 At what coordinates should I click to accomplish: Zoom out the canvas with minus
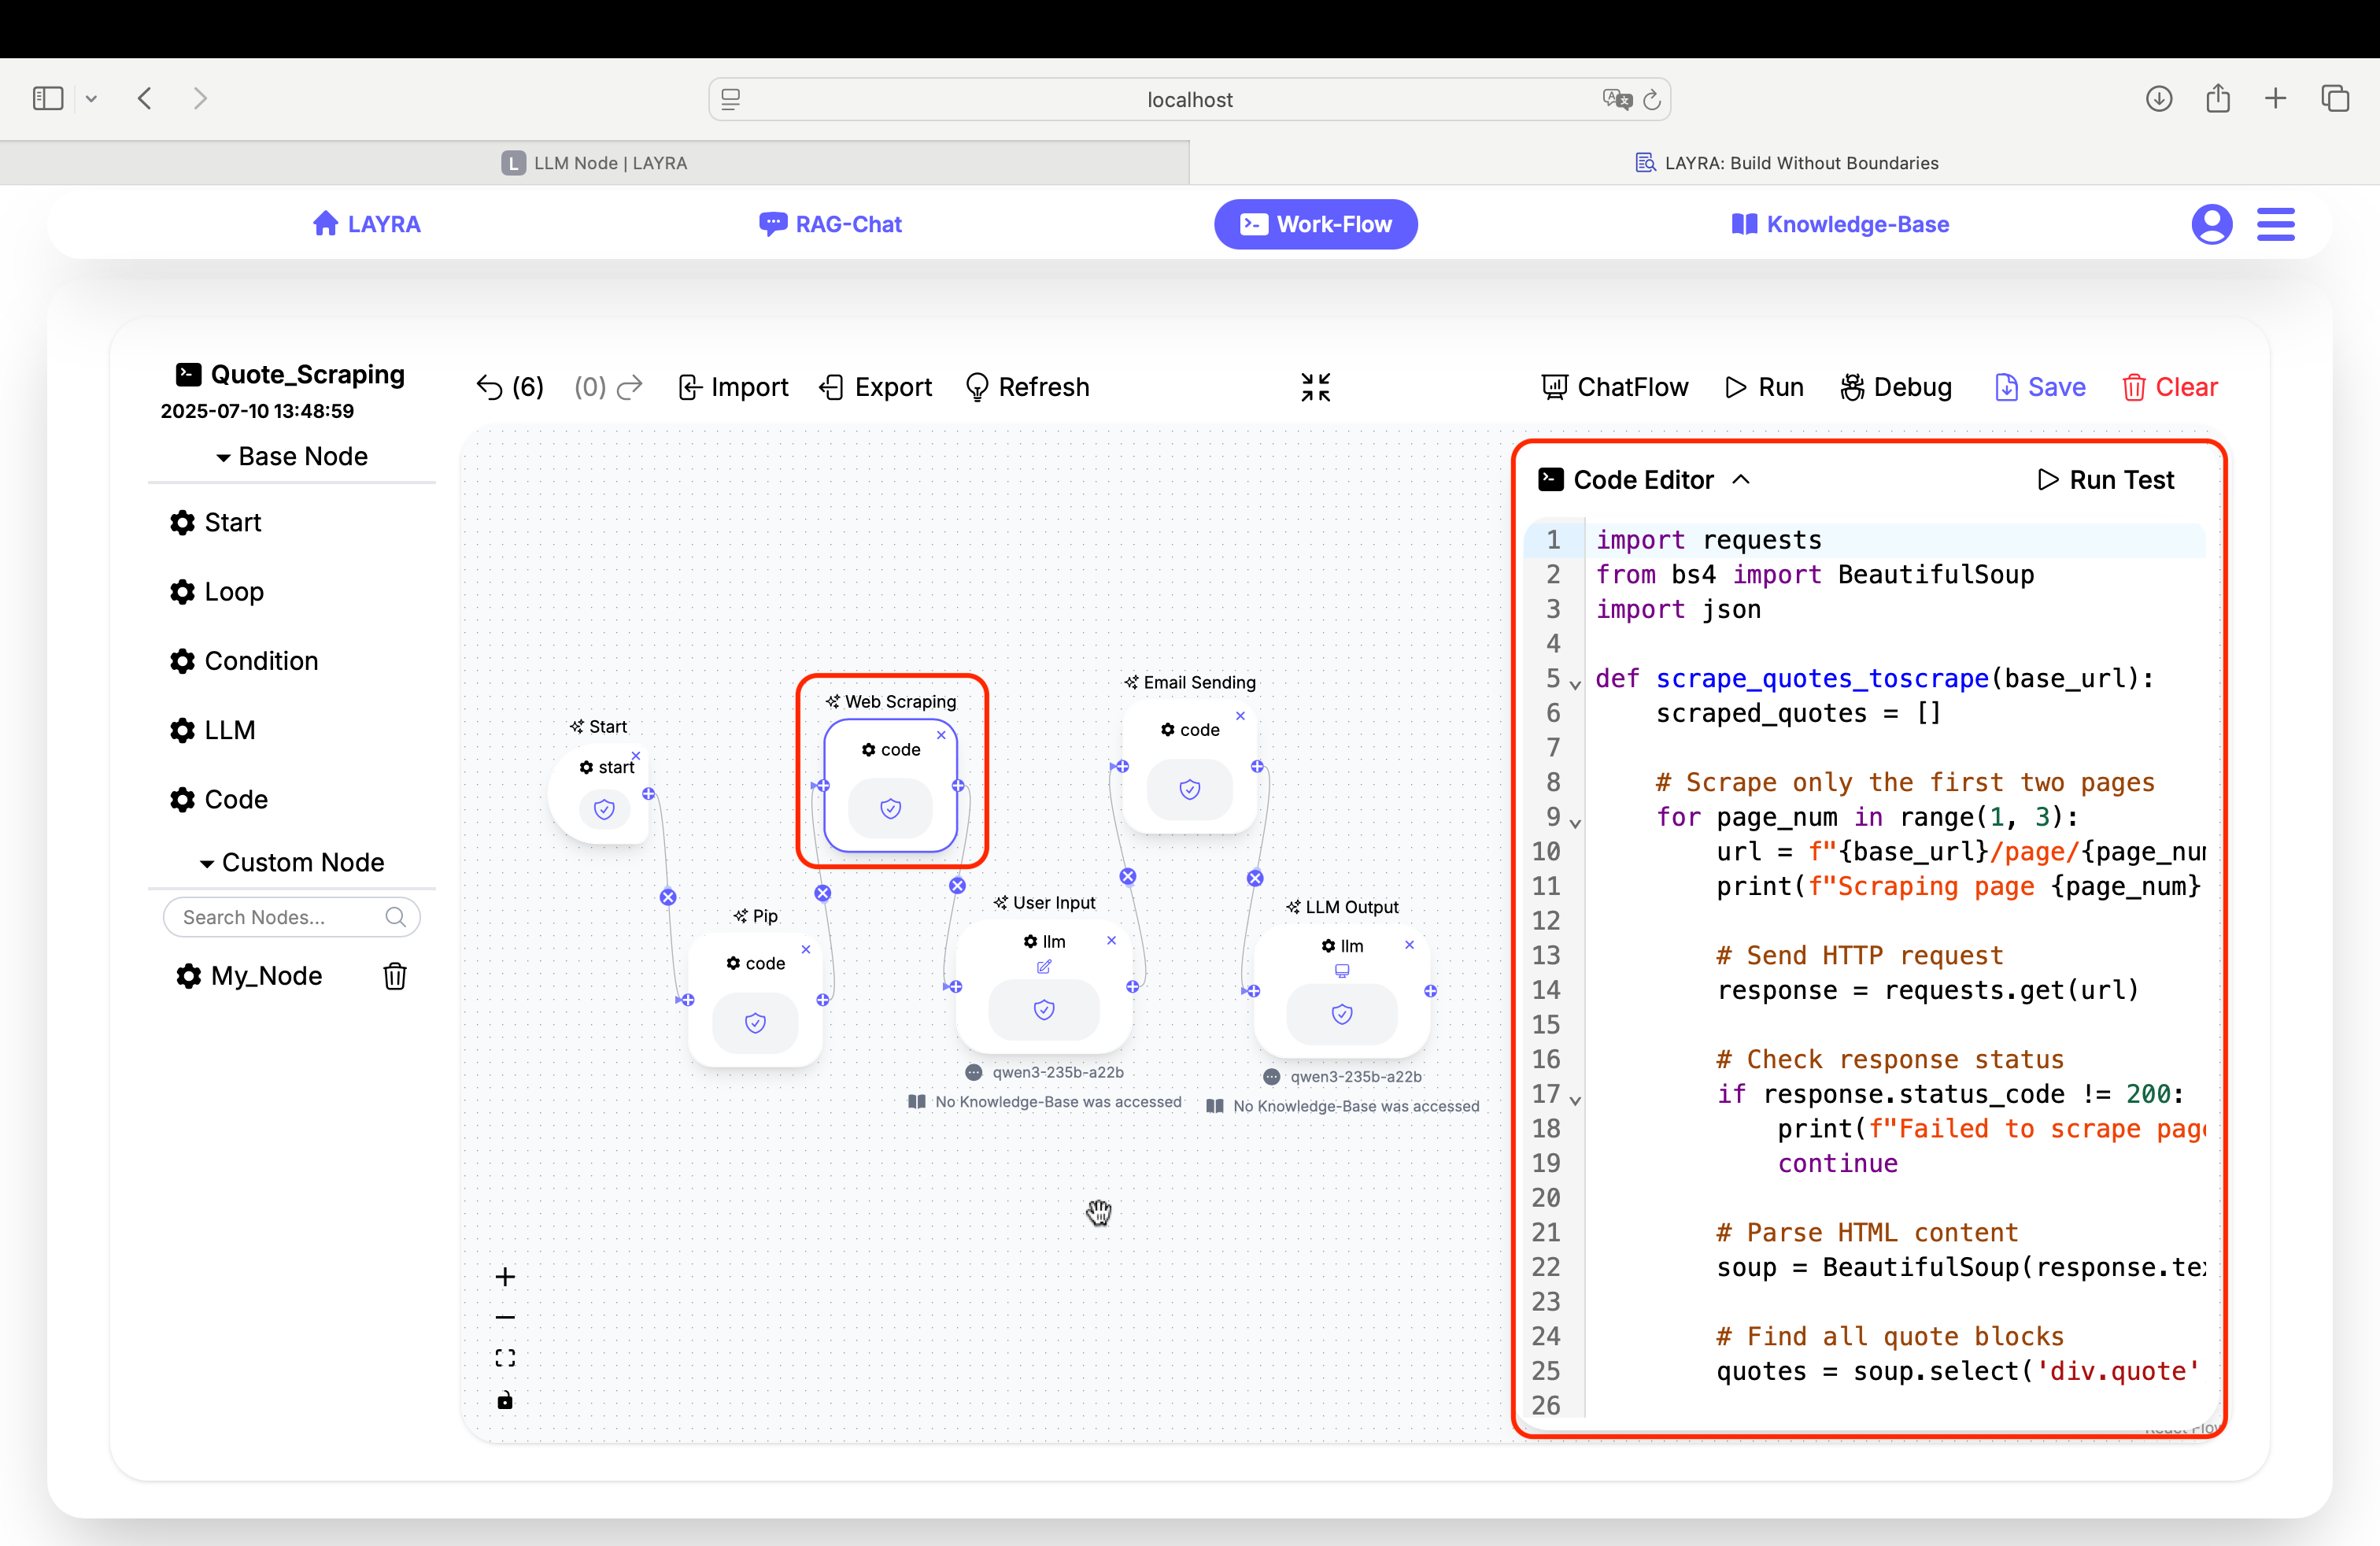[505, 1318]
